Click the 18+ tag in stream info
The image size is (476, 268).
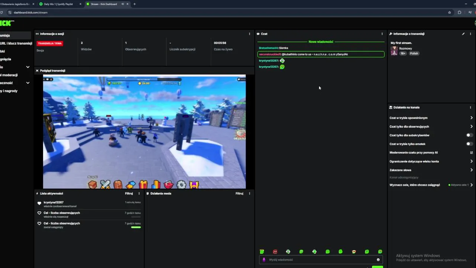click(403, 53)
